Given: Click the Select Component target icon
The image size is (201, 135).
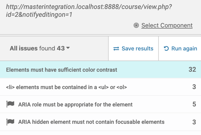Looking at the screenshot, I should (136, 25).
